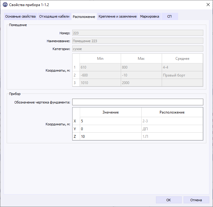Select the cell reading 4-4
Viewport: 213px width, 207px height.
click(x=182, y=67)
